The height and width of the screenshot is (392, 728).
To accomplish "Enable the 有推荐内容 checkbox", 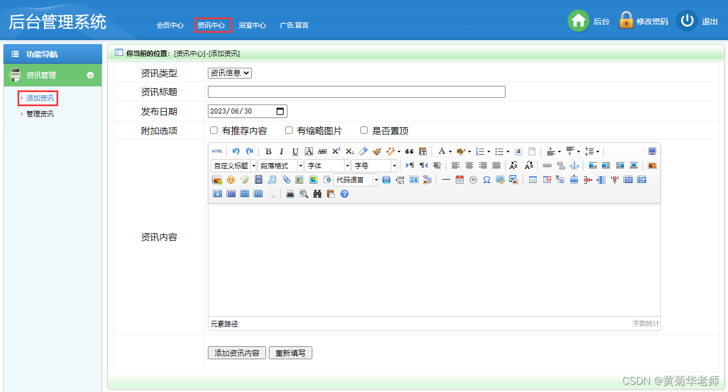I will click(213, 130).
